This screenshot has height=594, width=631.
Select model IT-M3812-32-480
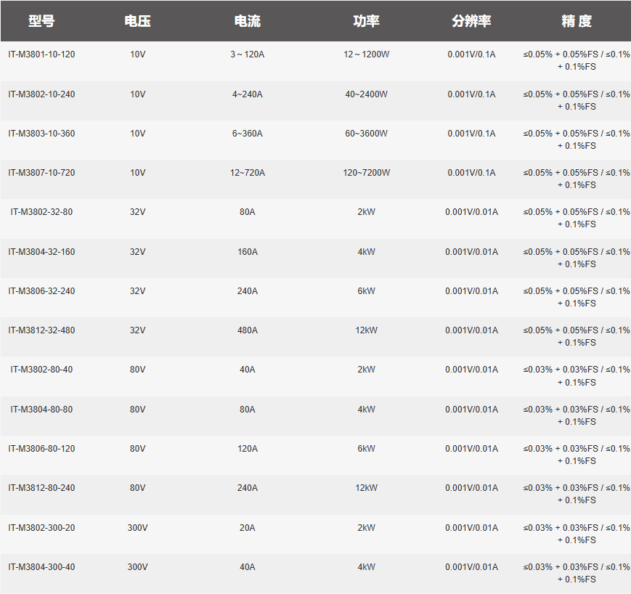tap(41, 330)
